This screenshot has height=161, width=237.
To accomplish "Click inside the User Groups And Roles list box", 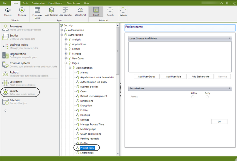I will pyautogui.click(x=180, y=57).
